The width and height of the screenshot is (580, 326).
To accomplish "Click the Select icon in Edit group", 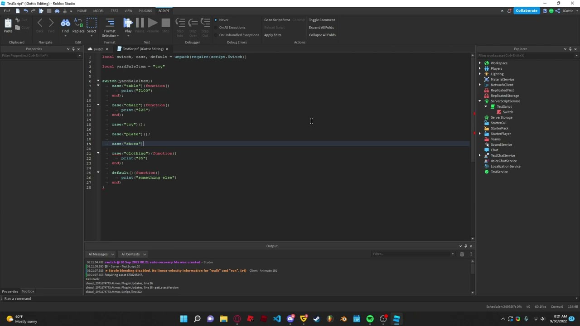I will click(92, 23).
